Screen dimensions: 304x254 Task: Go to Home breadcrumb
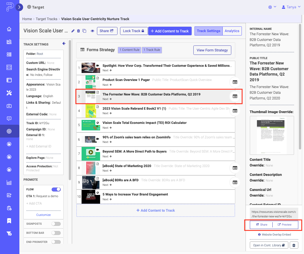pyautogui.click(x=27, y=19)
